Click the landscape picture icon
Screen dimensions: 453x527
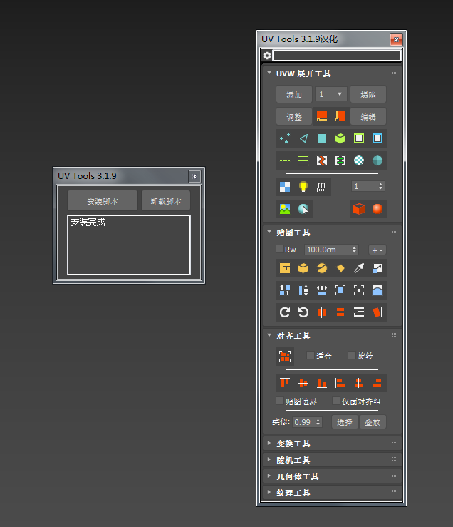pos(284,209)
